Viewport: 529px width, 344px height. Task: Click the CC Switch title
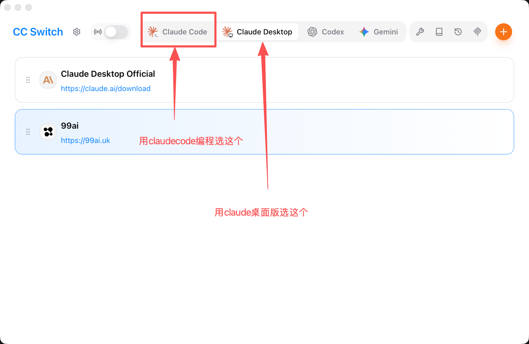click(x=38, y=32)
